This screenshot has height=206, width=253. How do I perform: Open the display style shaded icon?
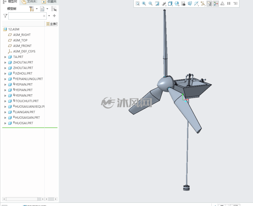[164, 4]
